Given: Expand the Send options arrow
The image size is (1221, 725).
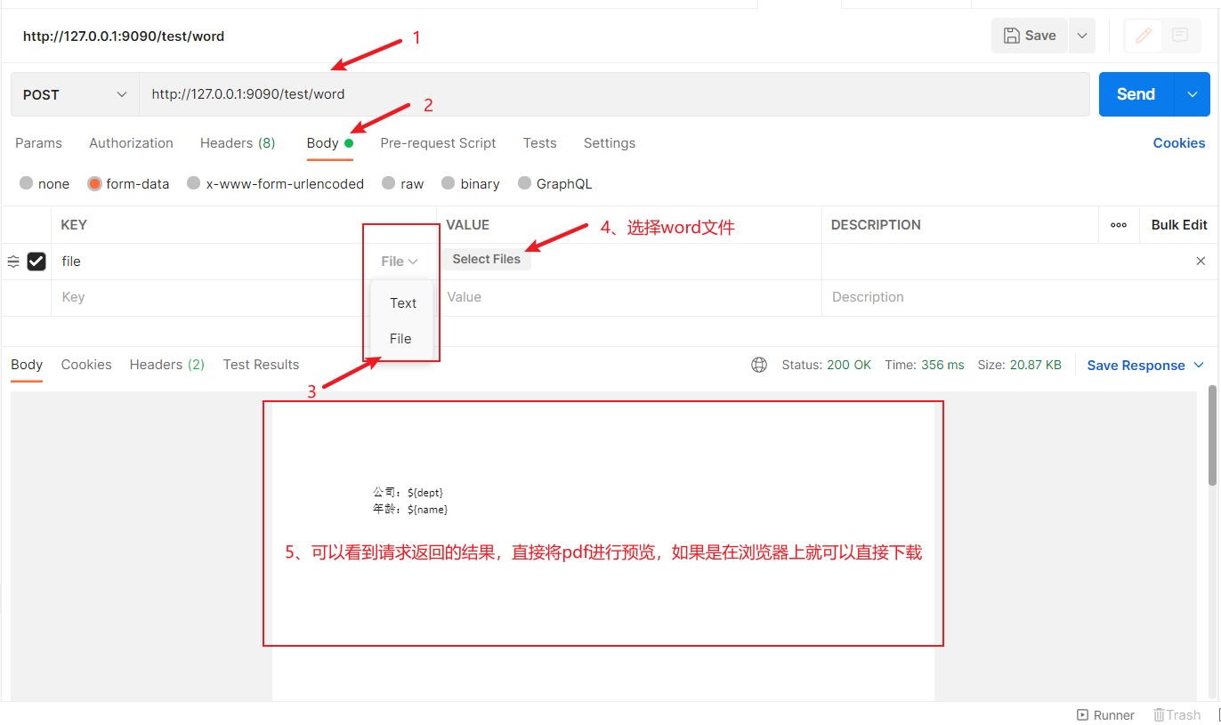Looking at the screenshot, I should pos(1193,94).
